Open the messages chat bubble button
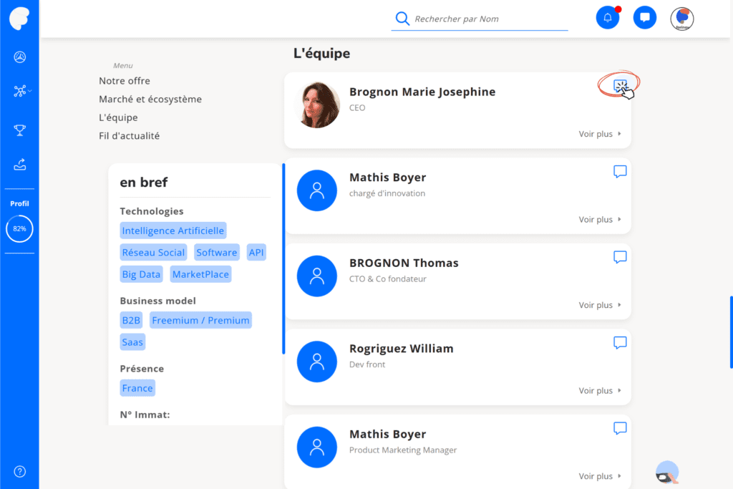 click(x=645, y=18)
